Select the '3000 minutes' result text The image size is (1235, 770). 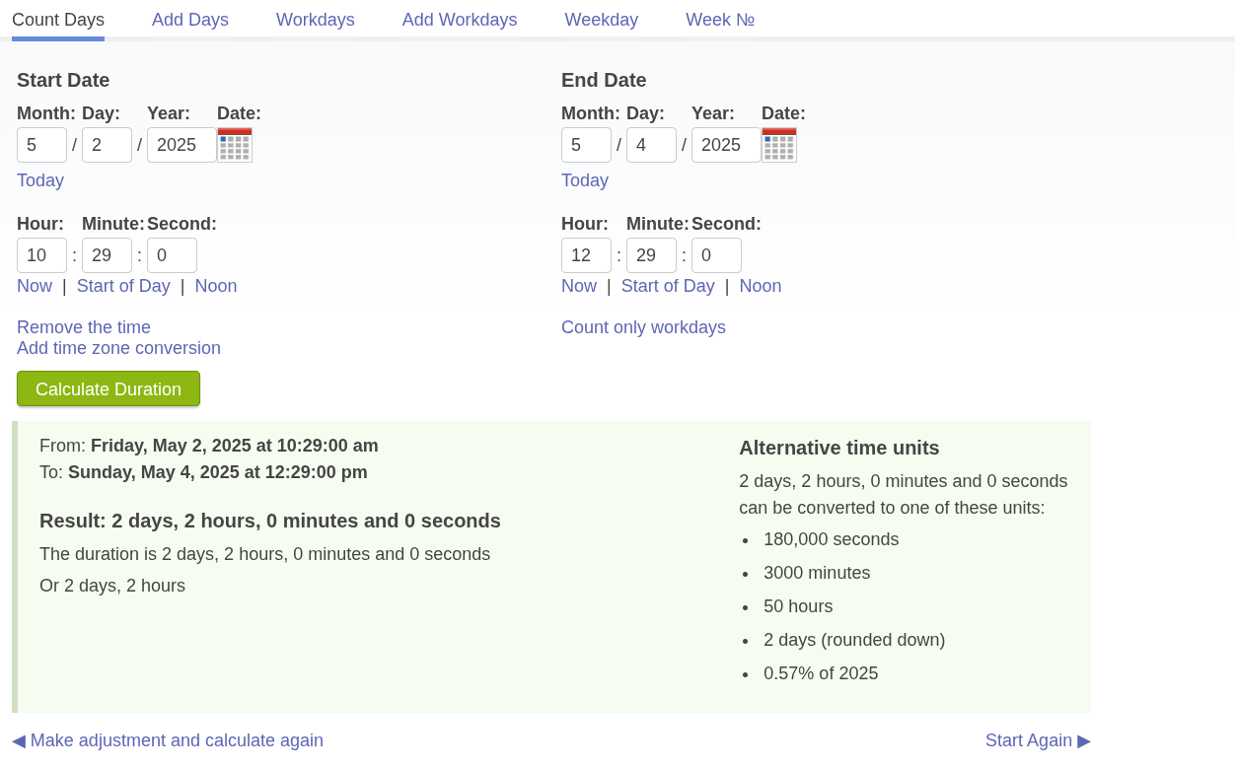coord(817,573)
